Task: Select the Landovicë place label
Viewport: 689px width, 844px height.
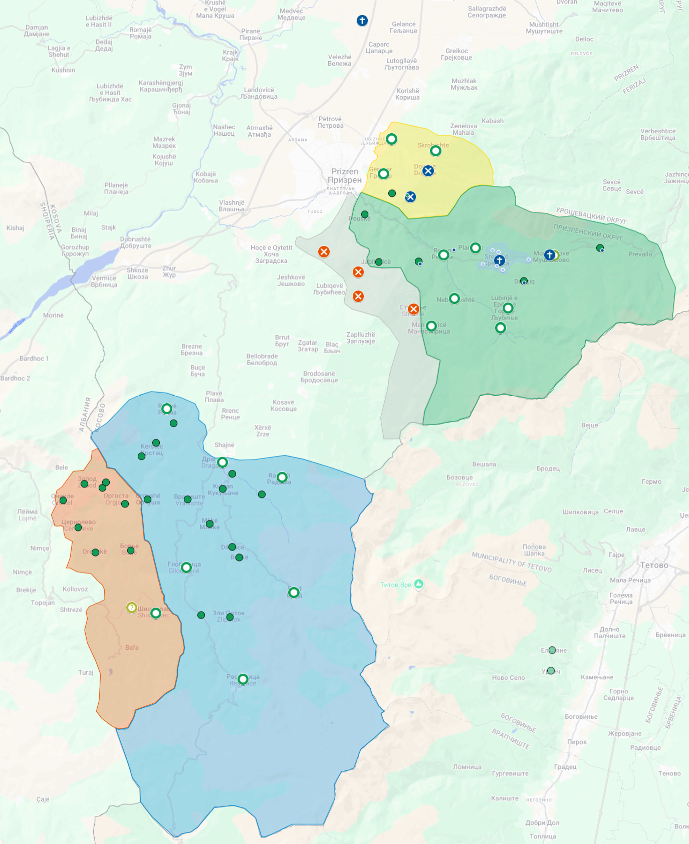Action: click(x=259, y=93)
